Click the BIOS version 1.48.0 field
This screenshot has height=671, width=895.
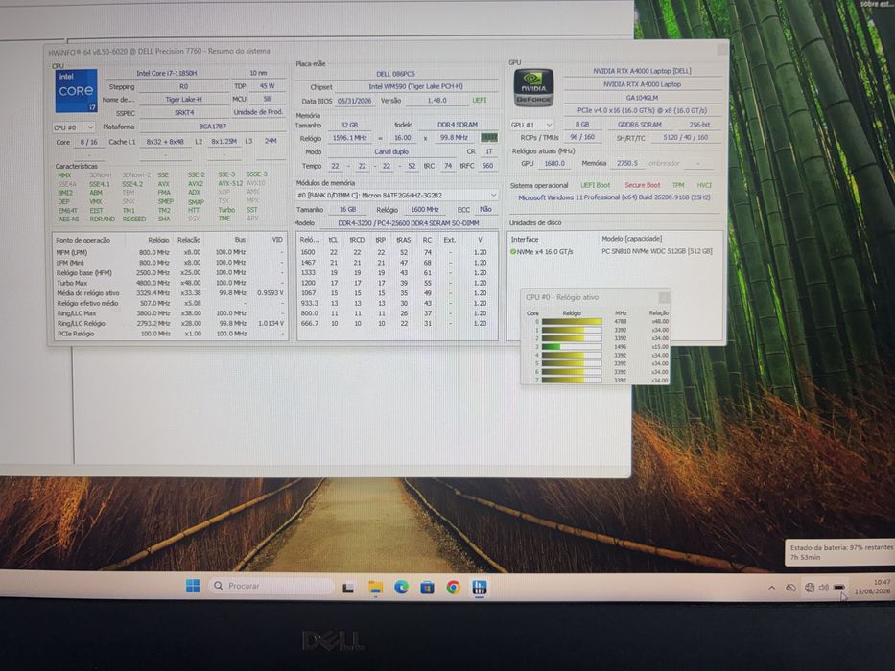coord(436,101)
